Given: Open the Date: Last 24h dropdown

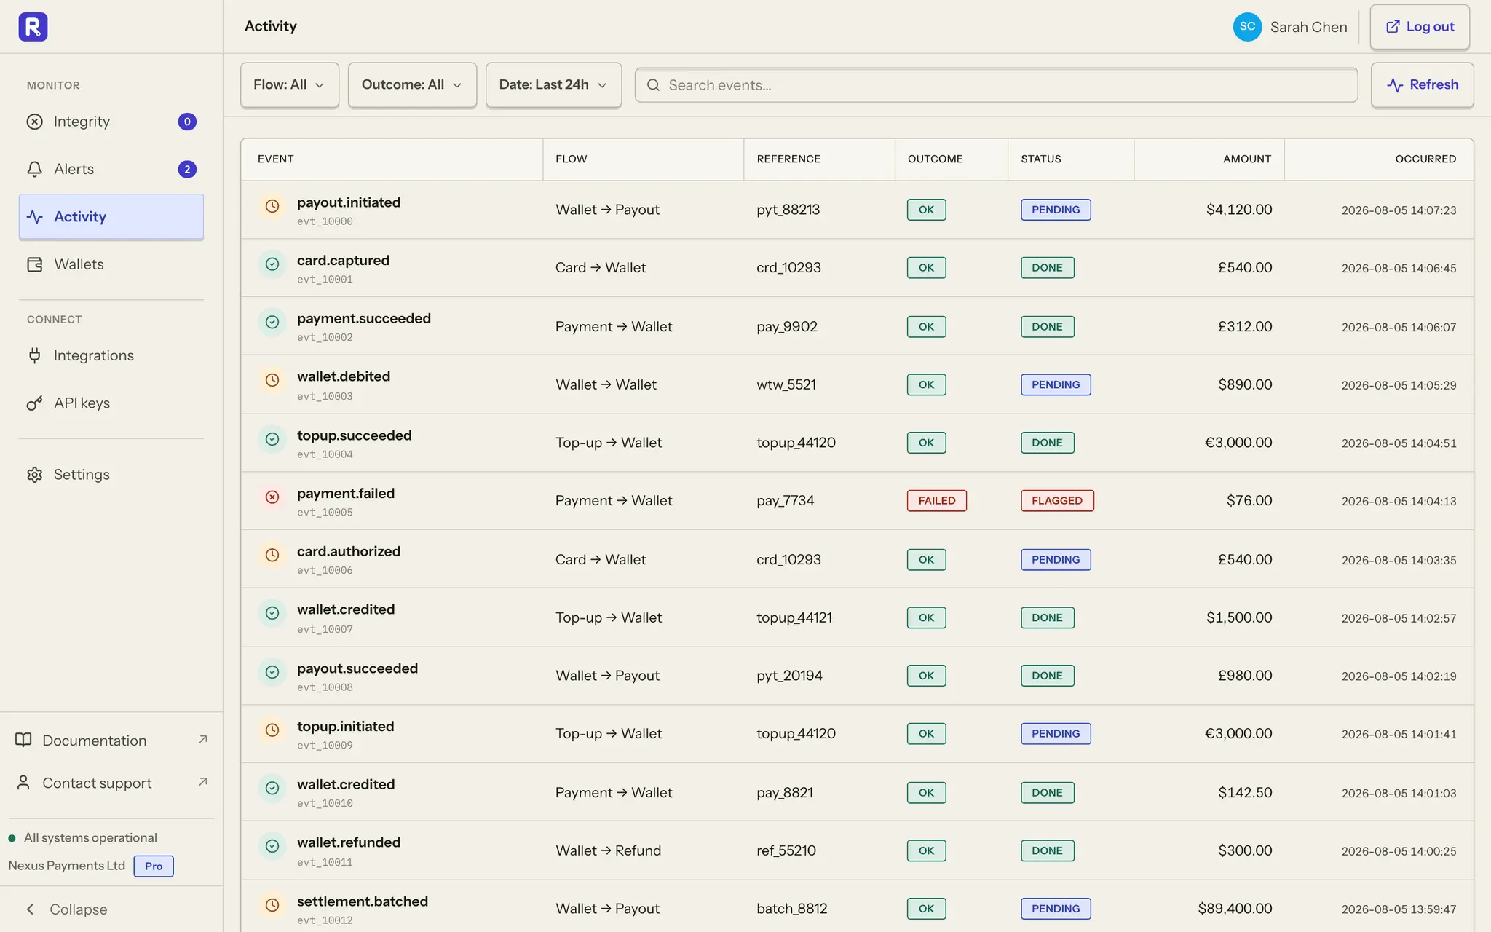Looking at the screenshot, I should pyautogui.click(x=553, y=85).
